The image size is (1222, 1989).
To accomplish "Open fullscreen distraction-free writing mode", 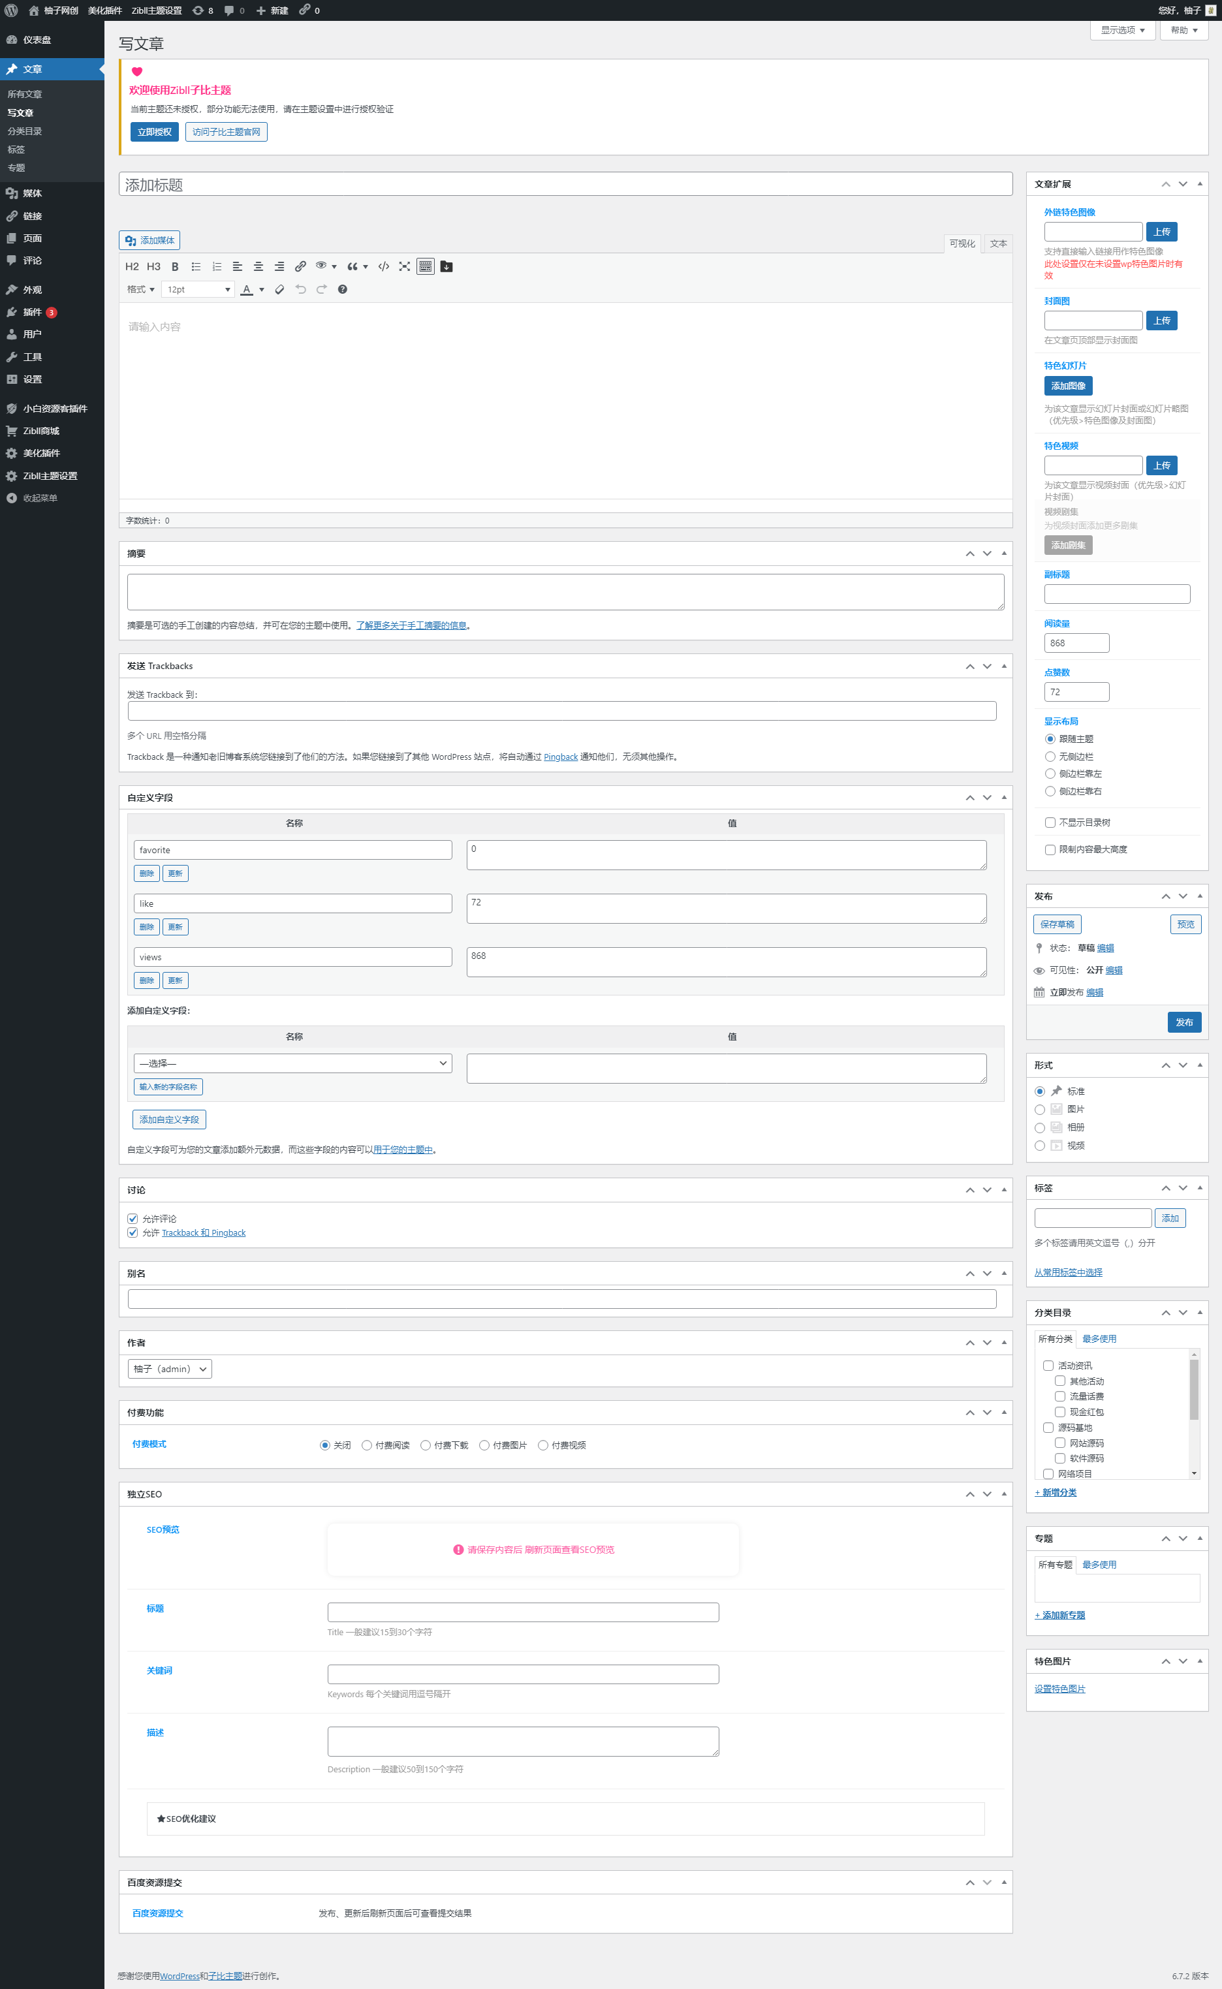I will pyautogui.click(x=404, y=267).
